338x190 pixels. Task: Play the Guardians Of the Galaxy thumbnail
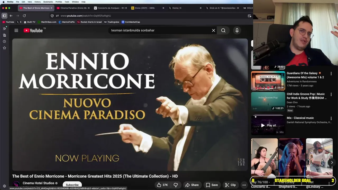pos(268,81)
